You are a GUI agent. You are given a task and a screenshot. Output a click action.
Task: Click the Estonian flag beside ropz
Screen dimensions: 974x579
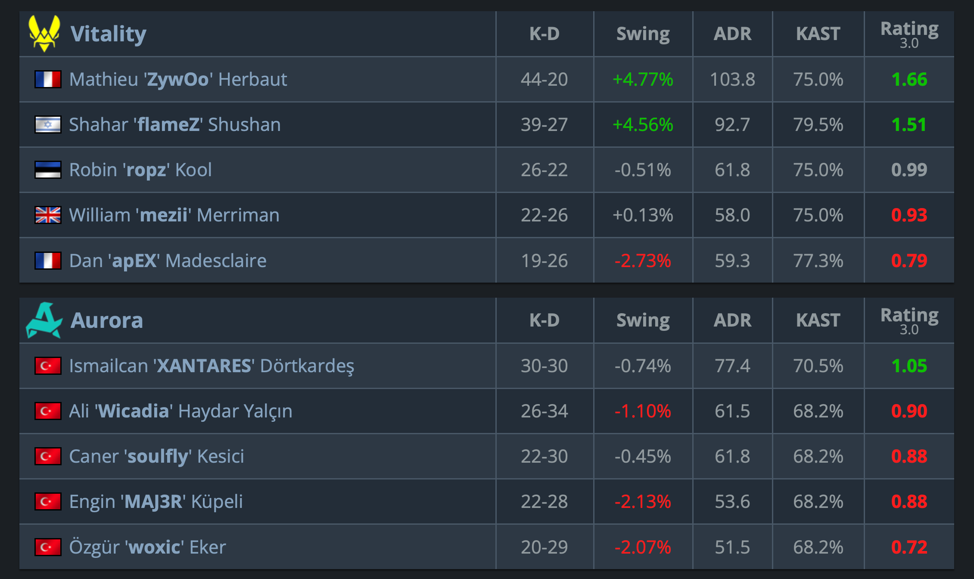tap(48, 170)
